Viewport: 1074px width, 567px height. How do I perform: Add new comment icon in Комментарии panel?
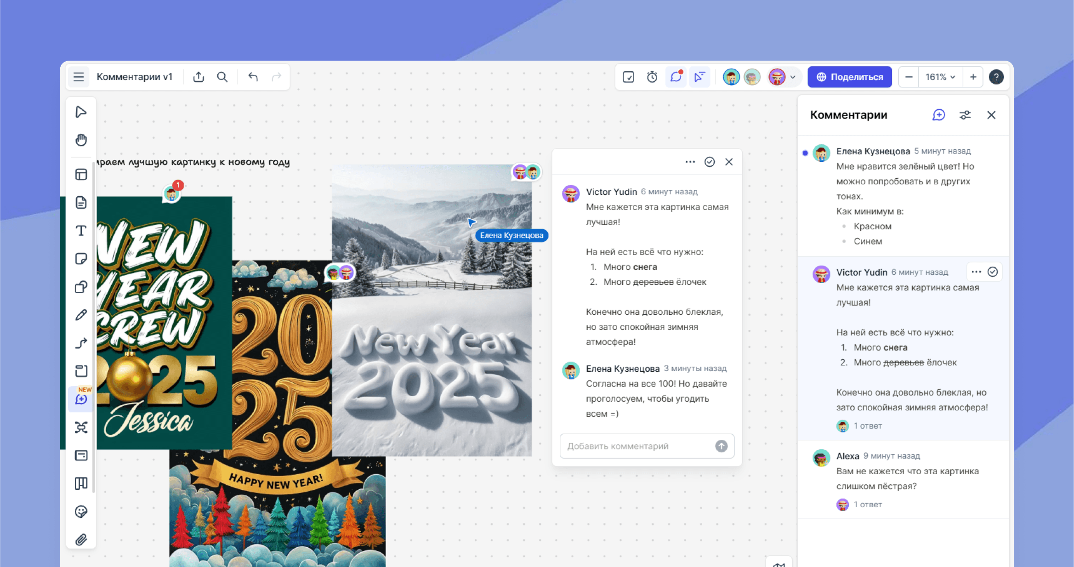tap(938, 115)
